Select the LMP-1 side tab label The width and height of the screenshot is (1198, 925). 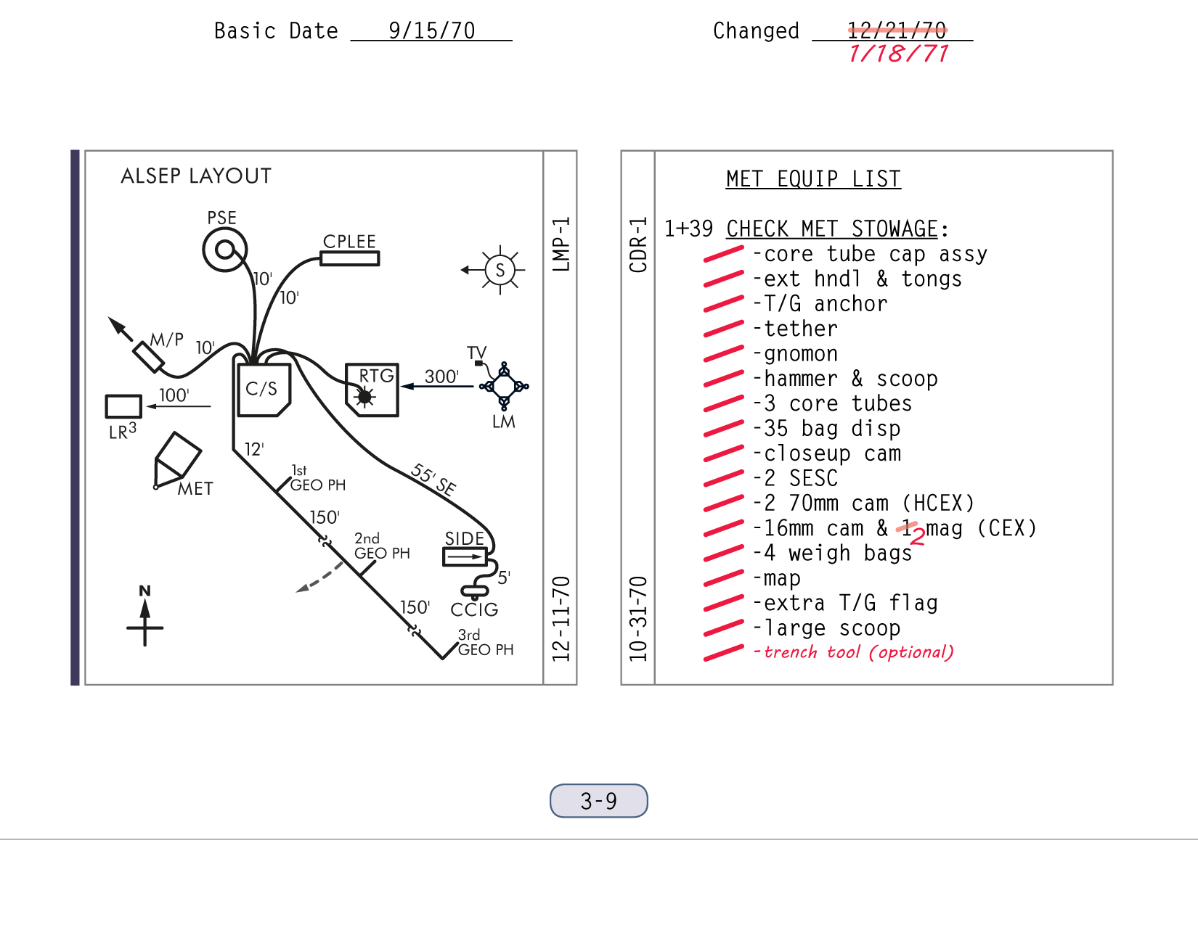coord(561,244)
